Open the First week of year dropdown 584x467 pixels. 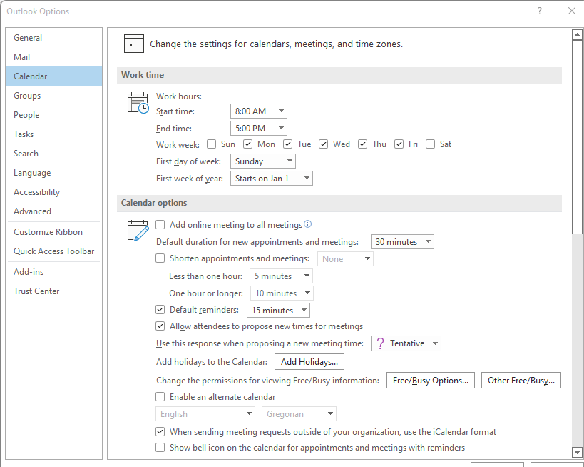click(x=272, y=179)
